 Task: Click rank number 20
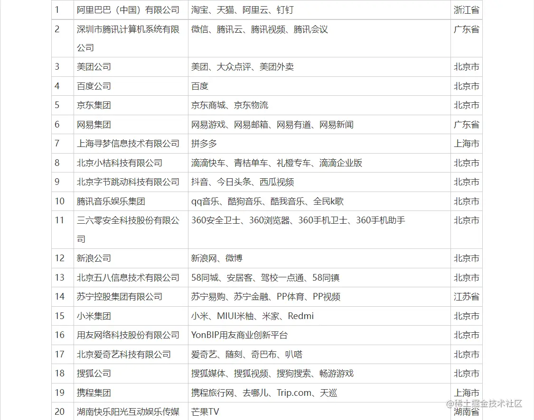(x=60, y=411)
